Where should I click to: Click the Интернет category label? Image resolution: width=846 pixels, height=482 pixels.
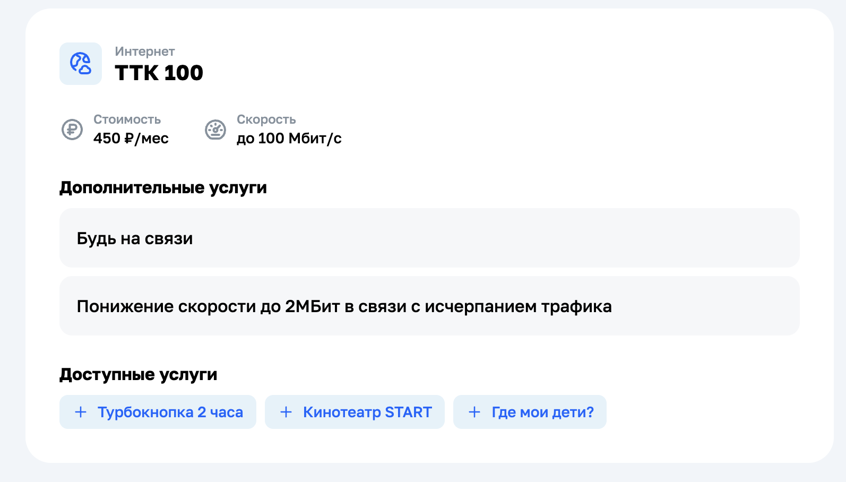(x=145, y=51)
